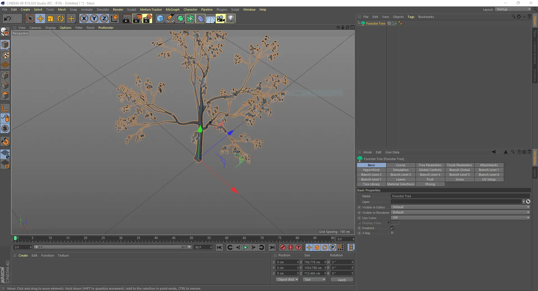Select the Rotate tool icon

coord(61,19)
